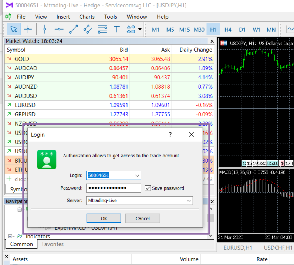Expand the Indicators tree node

[10, 236]
